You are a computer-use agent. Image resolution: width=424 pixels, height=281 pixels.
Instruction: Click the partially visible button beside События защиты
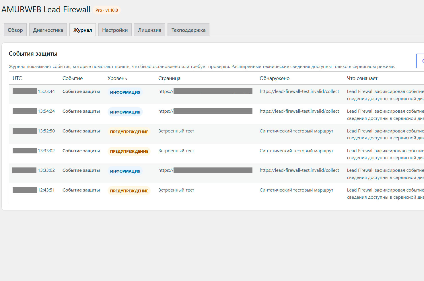(x=420, y=61)
